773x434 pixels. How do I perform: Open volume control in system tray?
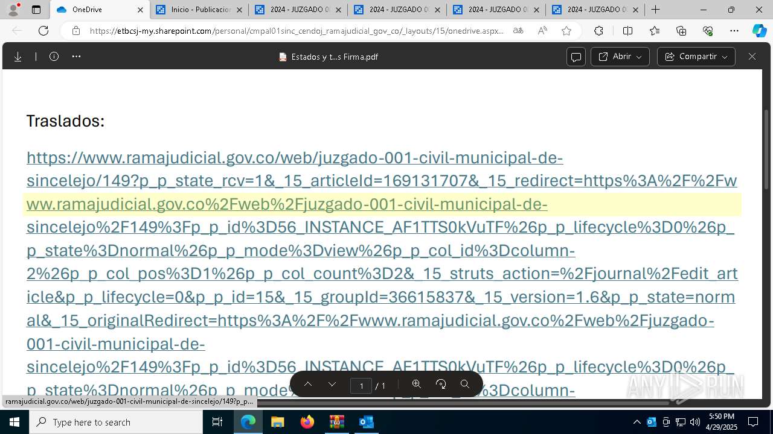coord(695,422)
